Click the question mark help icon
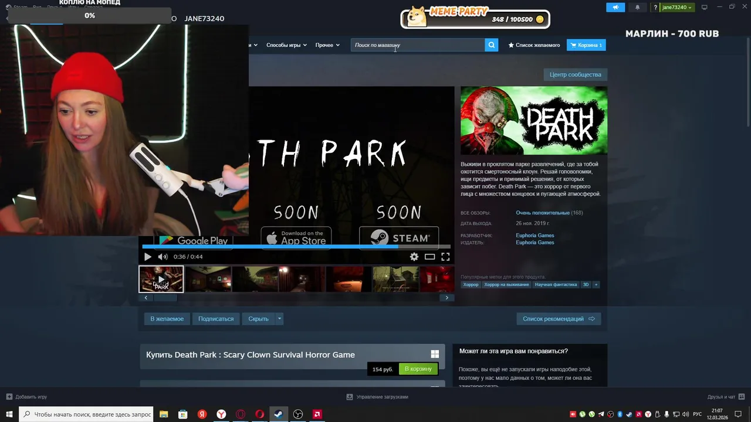Screen dimensions: 751x422 (x=655, y=7)
